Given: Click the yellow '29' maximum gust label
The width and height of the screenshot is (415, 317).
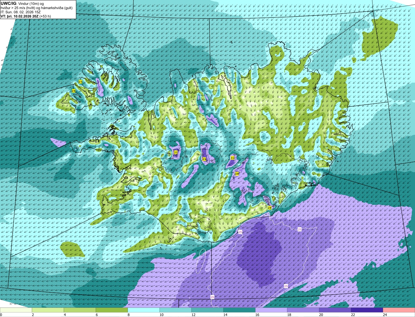Looking at the screenshot, I should coord(204,159).
